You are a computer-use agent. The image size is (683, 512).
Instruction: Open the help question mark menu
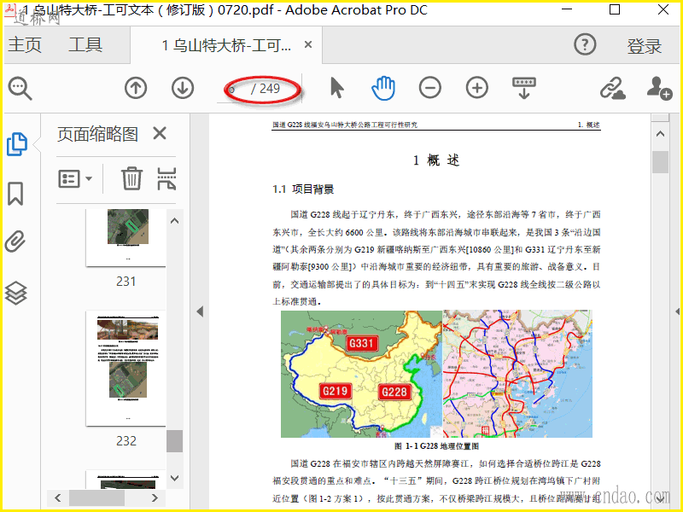(x=585, y=44)
